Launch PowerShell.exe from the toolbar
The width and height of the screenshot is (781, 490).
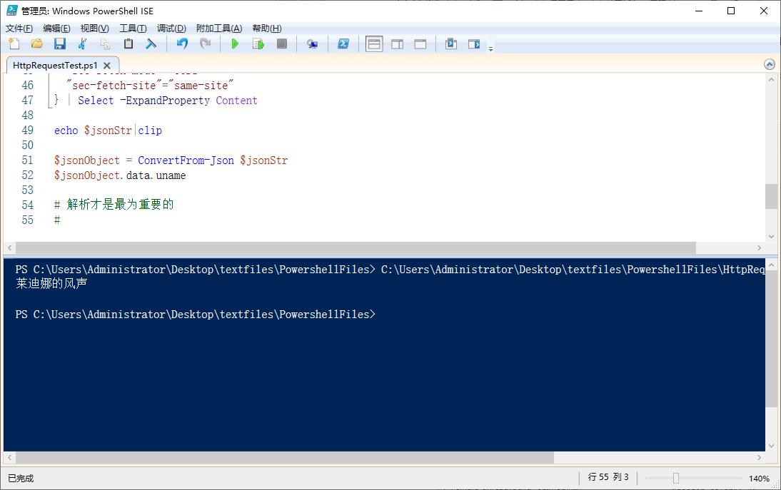[x=343, y=44]
